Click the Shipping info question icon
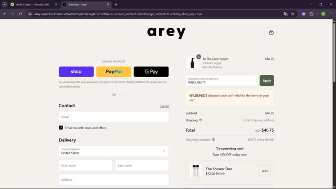This screenshot has width=336, height=189. point(201,120)
